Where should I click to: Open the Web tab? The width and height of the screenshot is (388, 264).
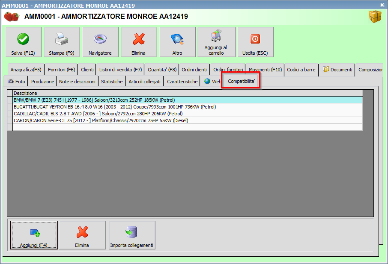click(212, 82)
